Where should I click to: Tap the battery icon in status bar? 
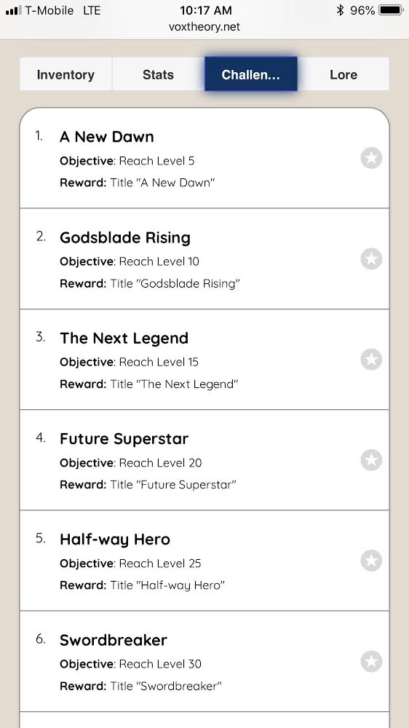(x=392, y=10)
